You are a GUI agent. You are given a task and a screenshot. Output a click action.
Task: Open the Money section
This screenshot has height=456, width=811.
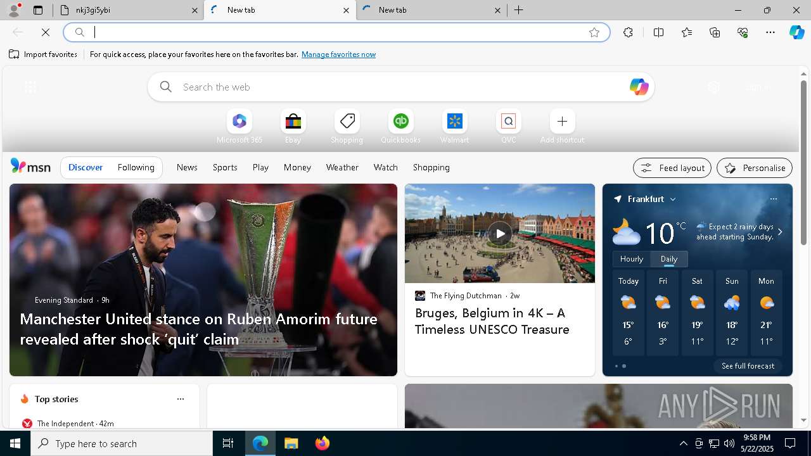pos(297,167)
